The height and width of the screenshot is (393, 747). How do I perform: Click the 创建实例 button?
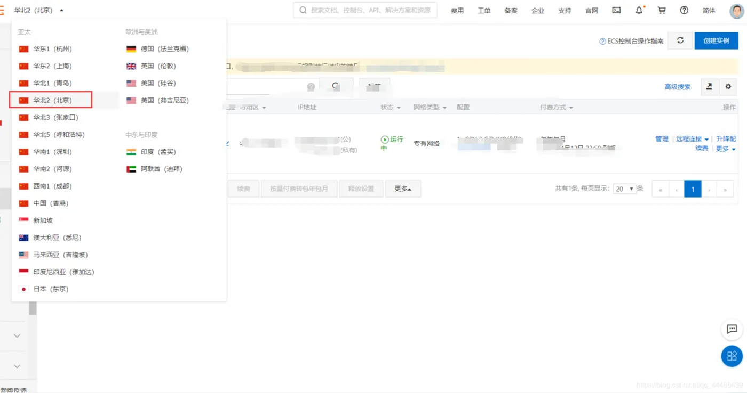pyautogui.click(x=716, y=40)
